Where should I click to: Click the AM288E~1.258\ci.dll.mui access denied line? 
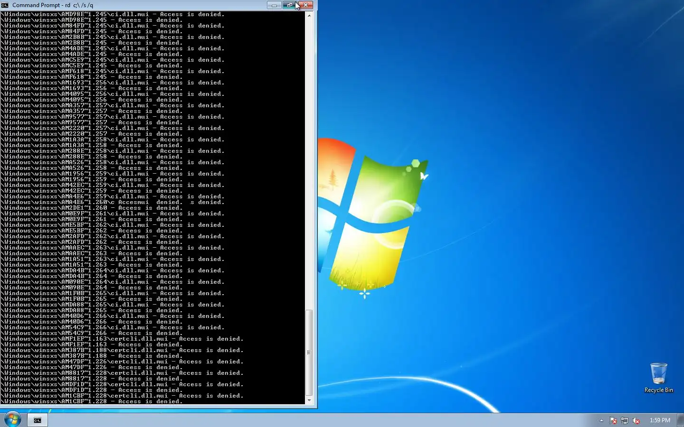[x=113, y=151]
